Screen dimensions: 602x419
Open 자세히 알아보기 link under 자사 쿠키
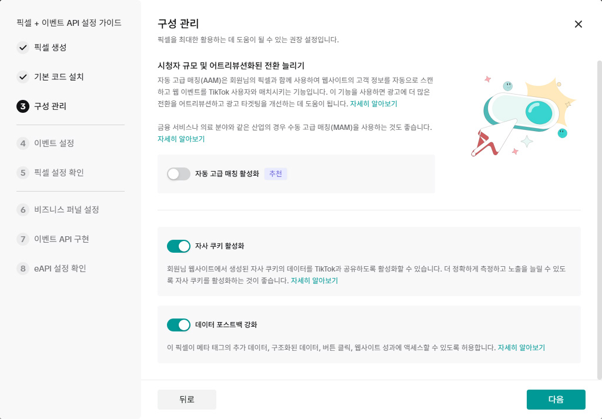(x=315, y=280)
